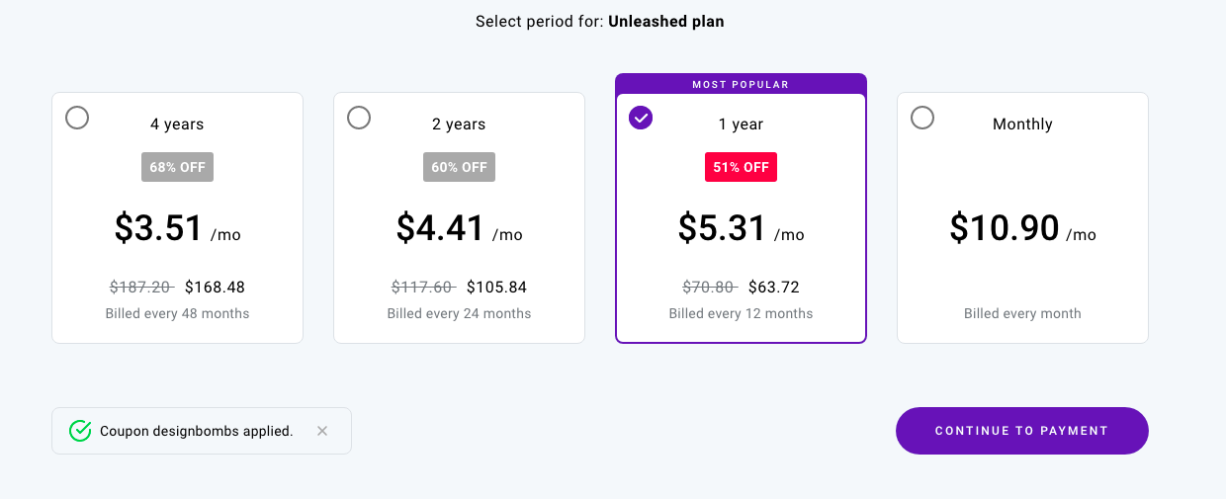Click the $4.41 /mo price
This screenshot has height=499, width=1226.
(459, 228)
